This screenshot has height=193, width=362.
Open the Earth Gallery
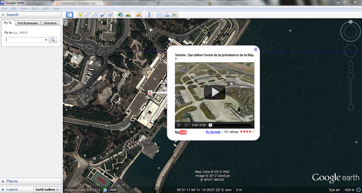[47, 189]
